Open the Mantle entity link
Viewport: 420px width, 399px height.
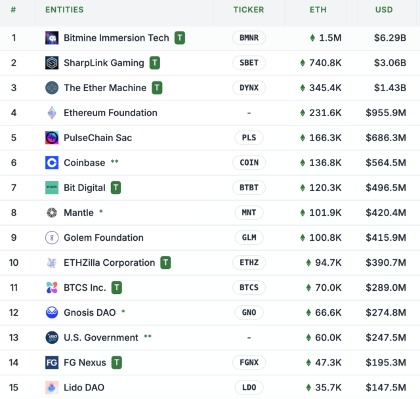coord(79,213)
